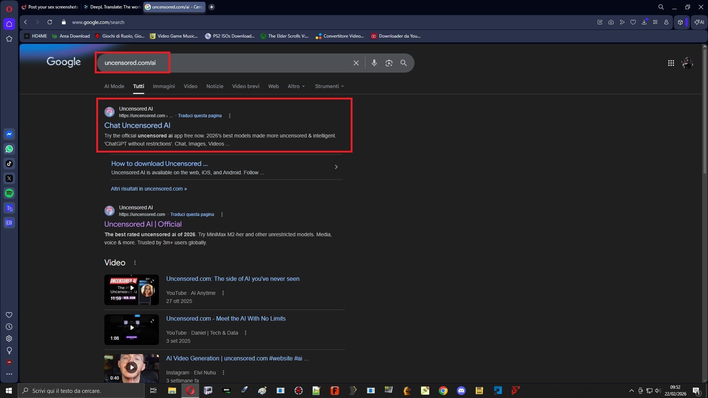Open File Explorer from the taskbar
The height and width of the screenshot is (398, 708).
click(x=172, y=391)
